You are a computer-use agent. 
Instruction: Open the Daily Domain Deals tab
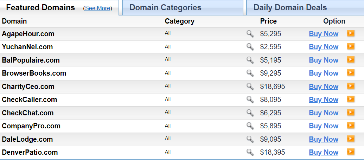(x=290, y=8)
